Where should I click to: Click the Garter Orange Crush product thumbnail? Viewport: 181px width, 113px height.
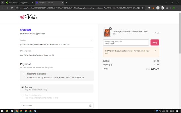pyautogui.click(x=107, y=33)
